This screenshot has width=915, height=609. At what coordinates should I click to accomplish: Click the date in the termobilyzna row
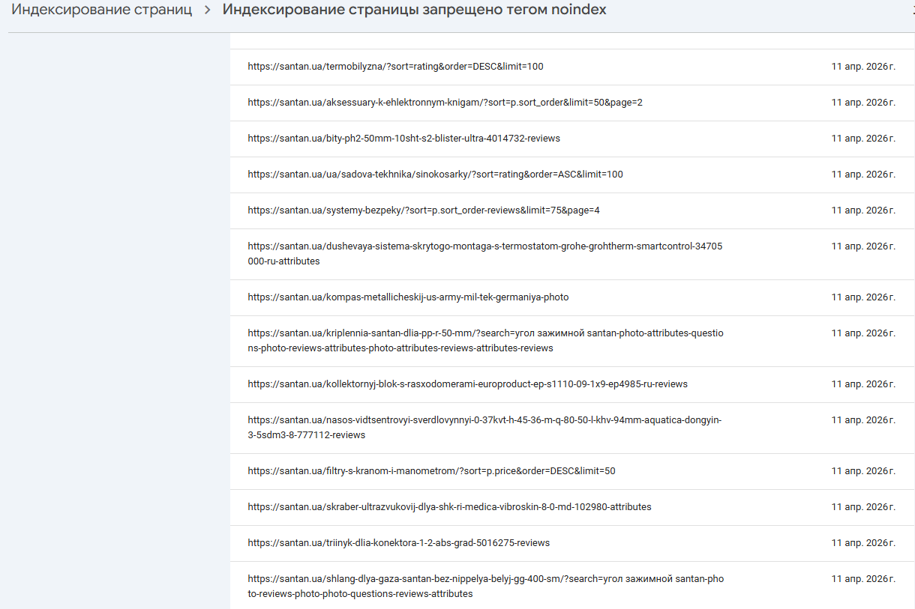pos(863,67)
